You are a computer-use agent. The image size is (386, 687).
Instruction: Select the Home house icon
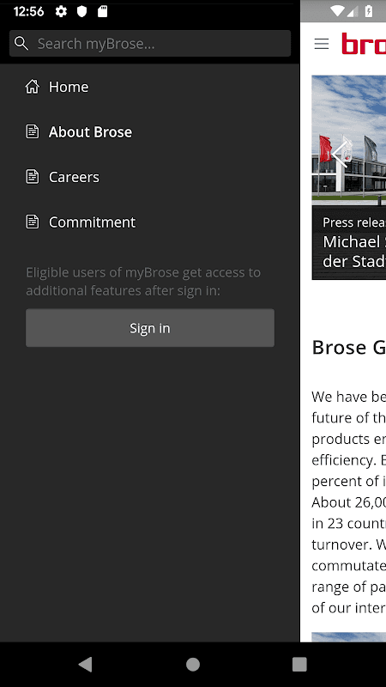33,87
